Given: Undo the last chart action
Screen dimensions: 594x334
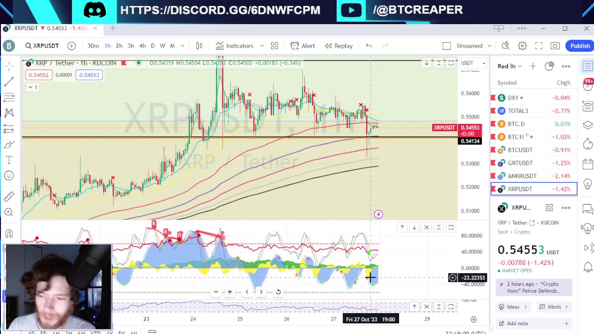Looking at the screenshot, I should pyautogui.click(x=369, y=45).
